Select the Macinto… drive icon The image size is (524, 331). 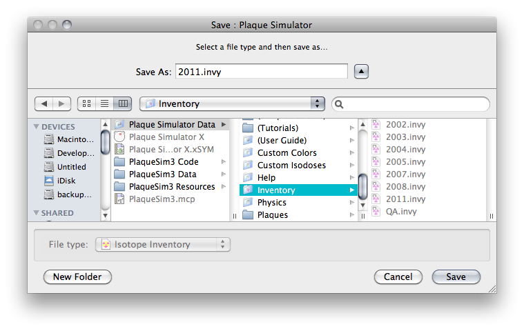click(49, 139)
